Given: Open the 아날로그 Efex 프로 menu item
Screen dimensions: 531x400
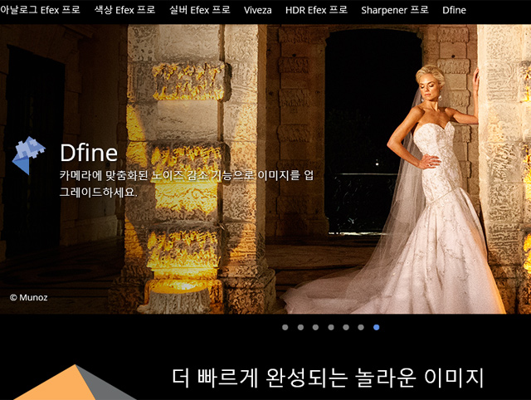Looking at the screenshot, I should point(40,10).
